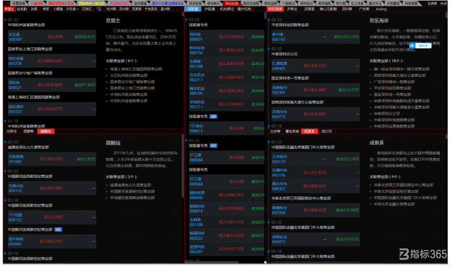
Task: Open the 设置版面 top tab
Action: click(x=19, y=3)
